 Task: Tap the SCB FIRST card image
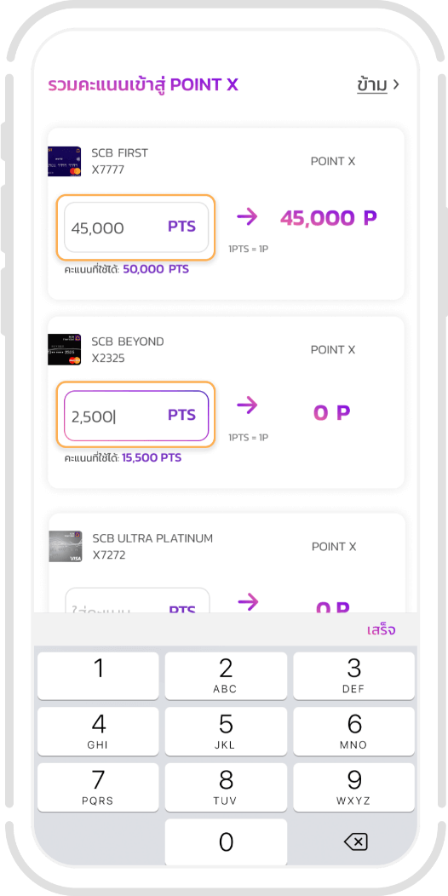(64, 161)
